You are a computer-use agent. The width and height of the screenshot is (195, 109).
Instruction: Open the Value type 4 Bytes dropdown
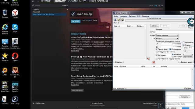coord(167,38)
